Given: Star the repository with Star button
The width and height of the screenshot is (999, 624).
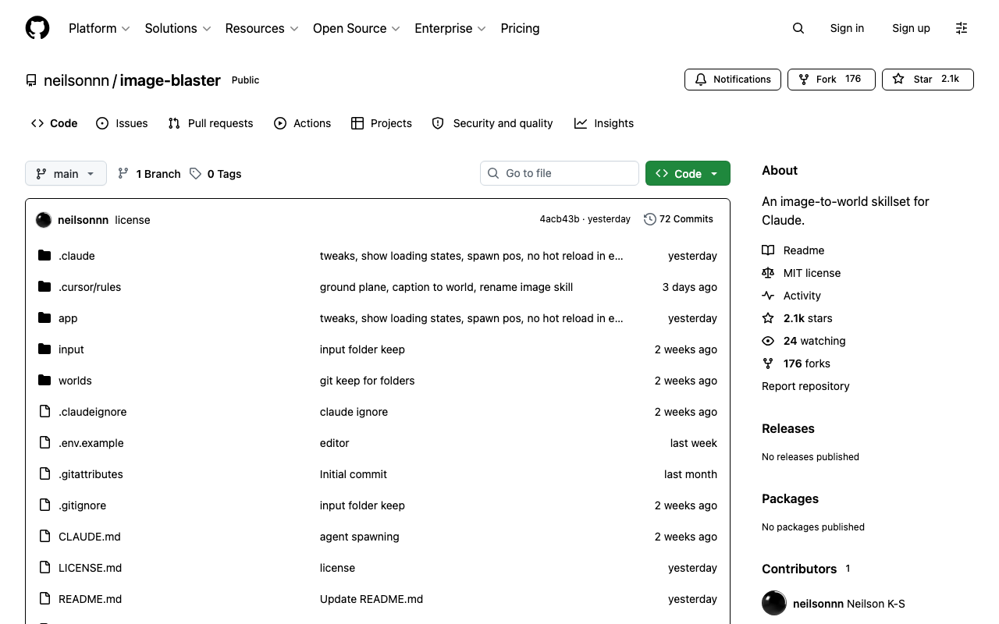Looking at the screenshot, I should pyautogui.click(x=928, y=80).
